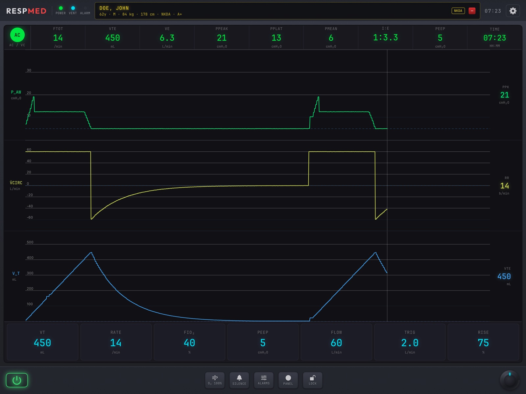Select the PEEP 5 cmH2O setting tile
Screen dimensions: 526x394
pyautogui.click(x=263, y=342)
